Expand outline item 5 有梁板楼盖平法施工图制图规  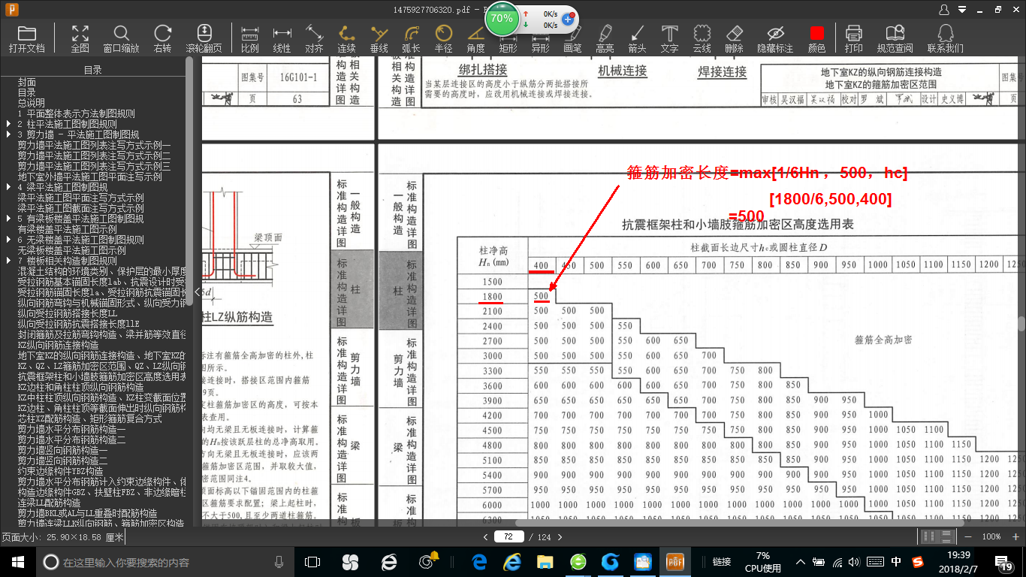click(9, 219)
